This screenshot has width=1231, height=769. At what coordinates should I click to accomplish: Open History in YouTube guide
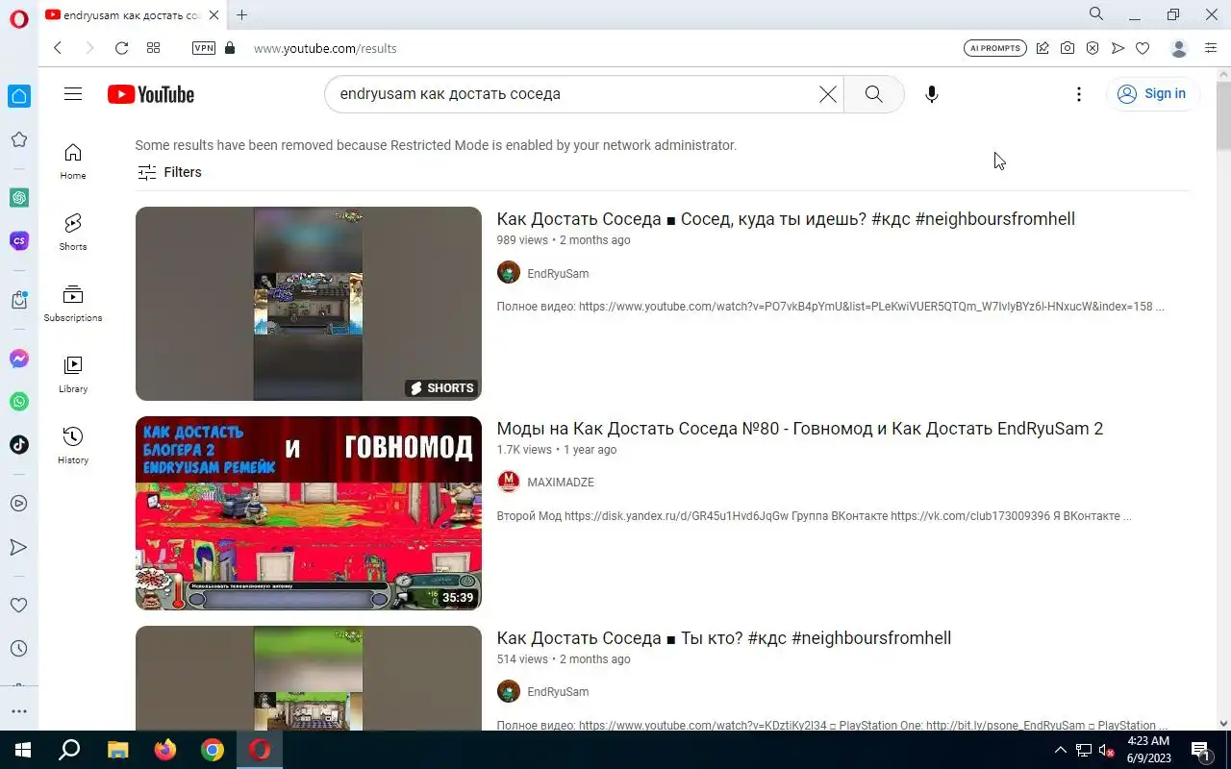(x=73, y=446)
